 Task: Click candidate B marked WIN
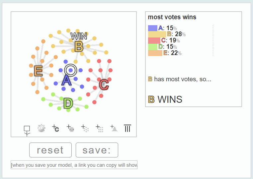[79, 46]
